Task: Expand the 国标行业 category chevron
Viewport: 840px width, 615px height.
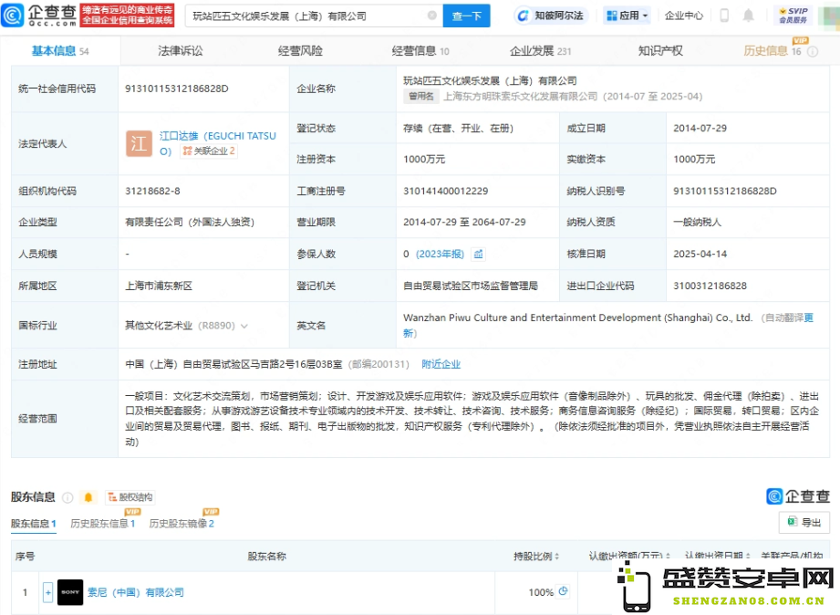Action: click(244, 326)
